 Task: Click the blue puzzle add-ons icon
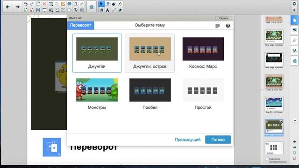coord(69,4)
